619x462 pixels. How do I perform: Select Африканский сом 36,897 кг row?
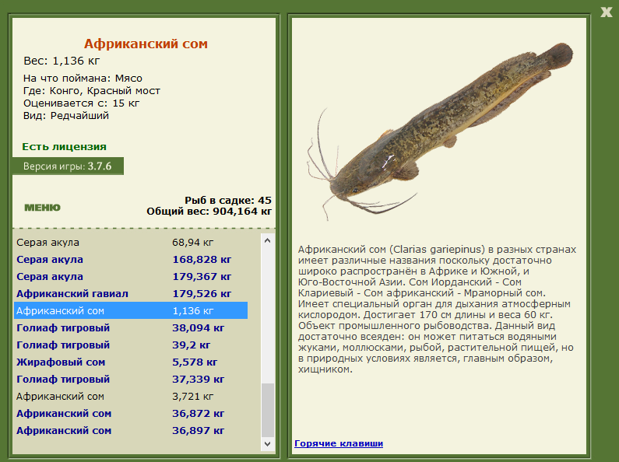131,430
